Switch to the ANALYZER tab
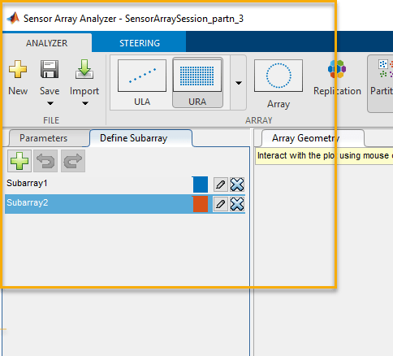Screen dimensions: 393x356 (47, 43)
